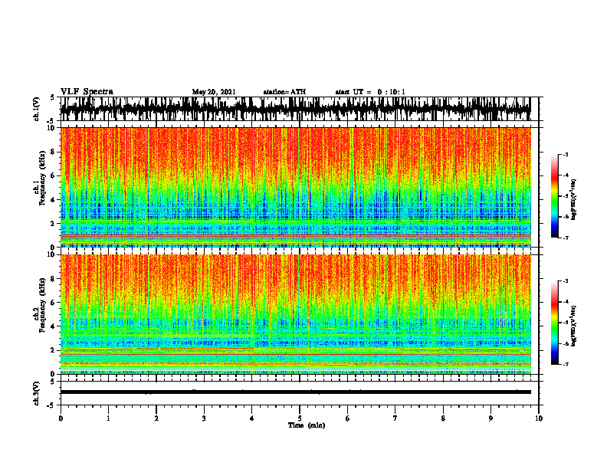
Task: Click time axis tick label "9"
Action: [491, 418]
